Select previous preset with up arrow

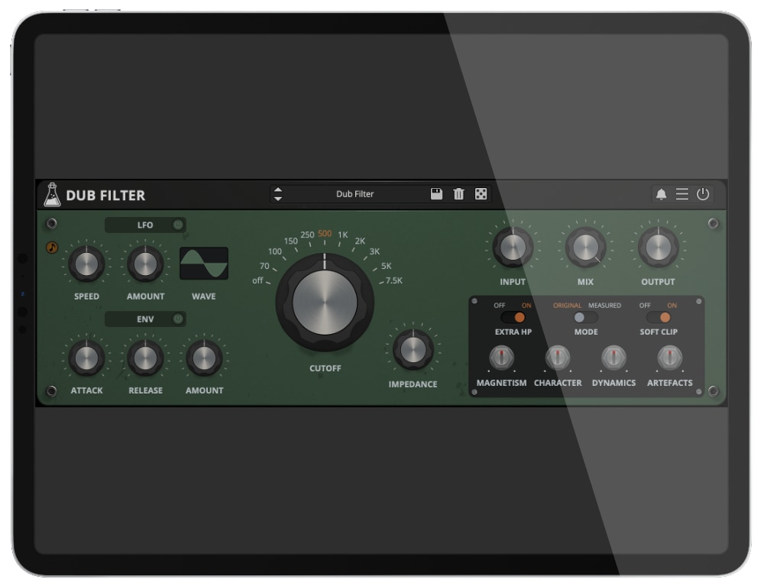coord(278,190)
